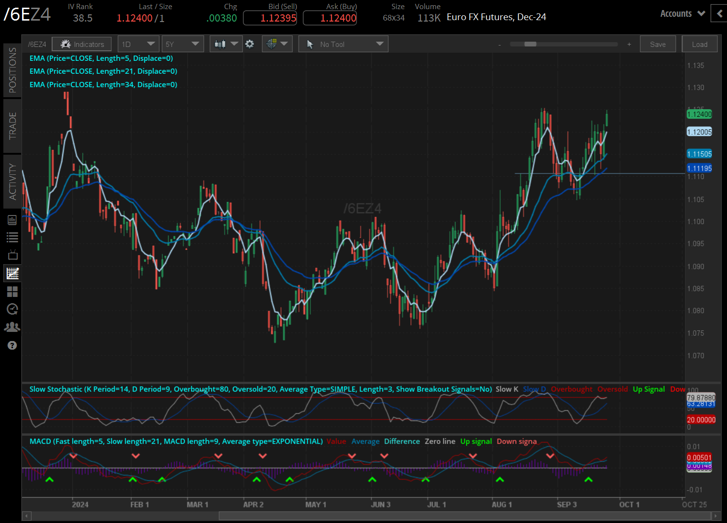
Task: Open the No Tool drawing dropdown
Action: click(x=343, y=44)
